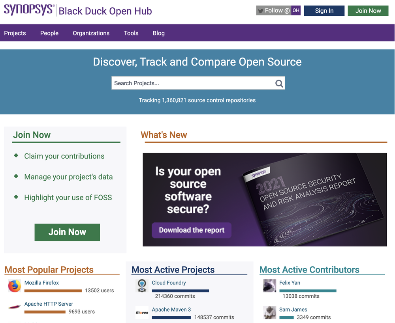This screenshot has height=323, width=395.
Task: Click the Apache HTTP Server feather icon
Action: pyautogui.click(x=14, y=307)
